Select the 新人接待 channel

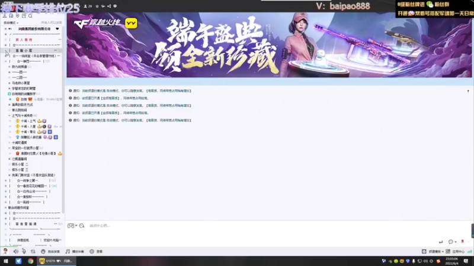click(x=24, y=40)
